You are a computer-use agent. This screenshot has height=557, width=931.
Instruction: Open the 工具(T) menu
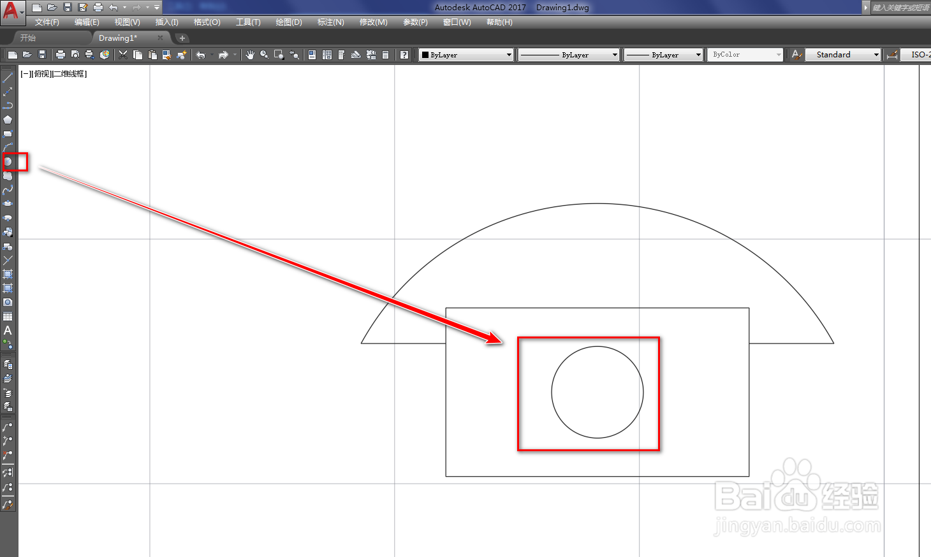pyautogui.click(x=248, y=22)
